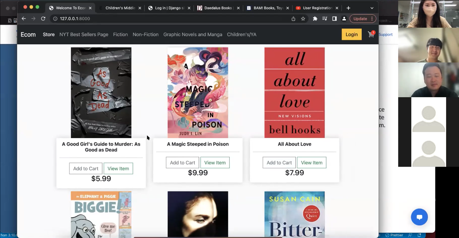View item for All About Love

point(312,163)
